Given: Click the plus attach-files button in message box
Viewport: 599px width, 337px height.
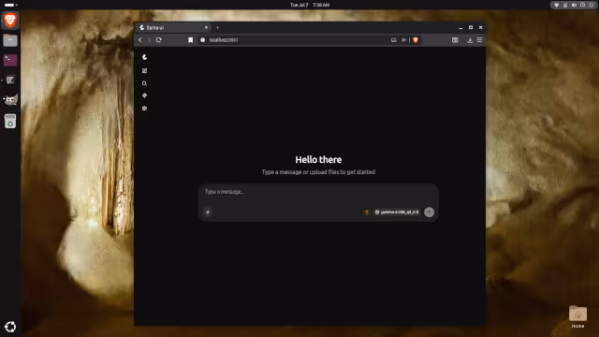Looking at the screenshot, I should 208,212.
